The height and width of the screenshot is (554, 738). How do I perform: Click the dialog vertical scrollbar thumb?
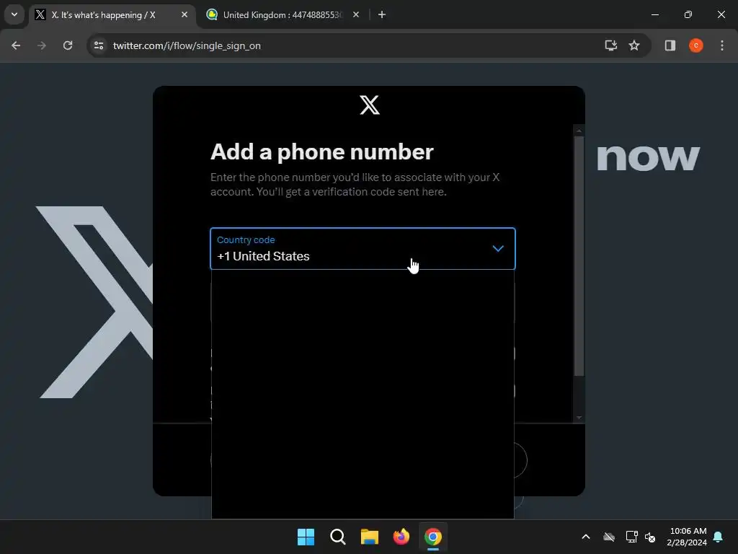[579, 256]
